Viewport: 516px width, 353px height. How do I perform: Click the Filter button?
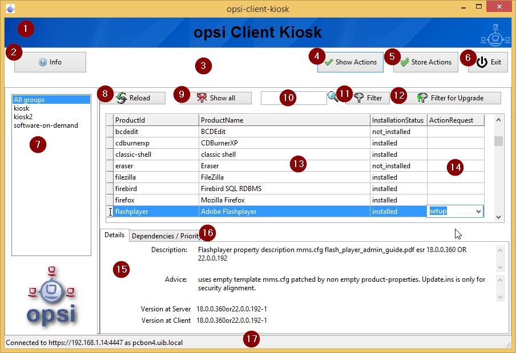click(x=368, y=98)
